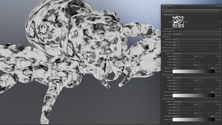Click reset icon on Green Channel row
This screenshot has height=125, width=222.
tap(220, 31)
